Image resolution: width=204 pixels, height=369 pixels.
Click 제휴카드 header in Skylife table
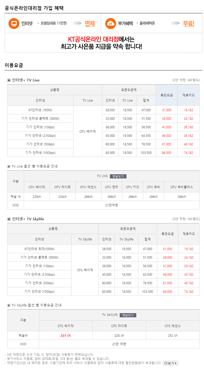[x=189, y=234]
